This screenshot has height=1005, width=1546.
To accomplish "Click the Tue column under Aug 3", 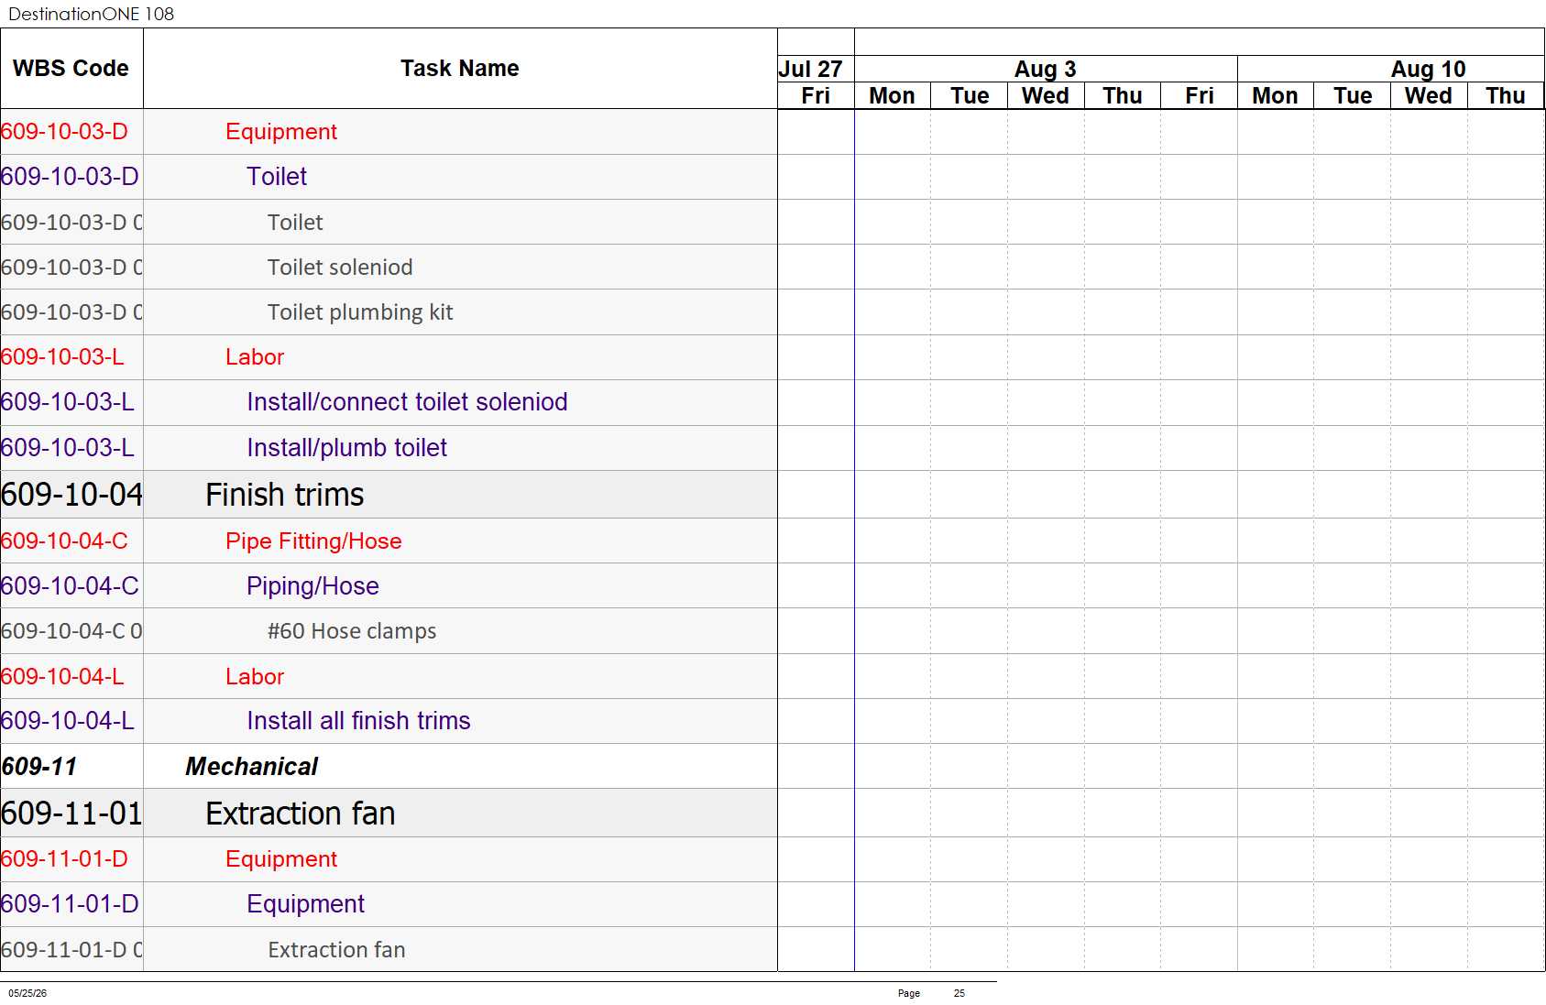I will coord(970,95).
